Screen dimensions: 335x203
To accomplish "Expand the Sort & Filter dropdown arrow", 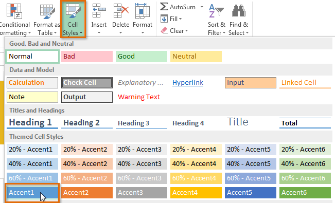I will 224,33.
